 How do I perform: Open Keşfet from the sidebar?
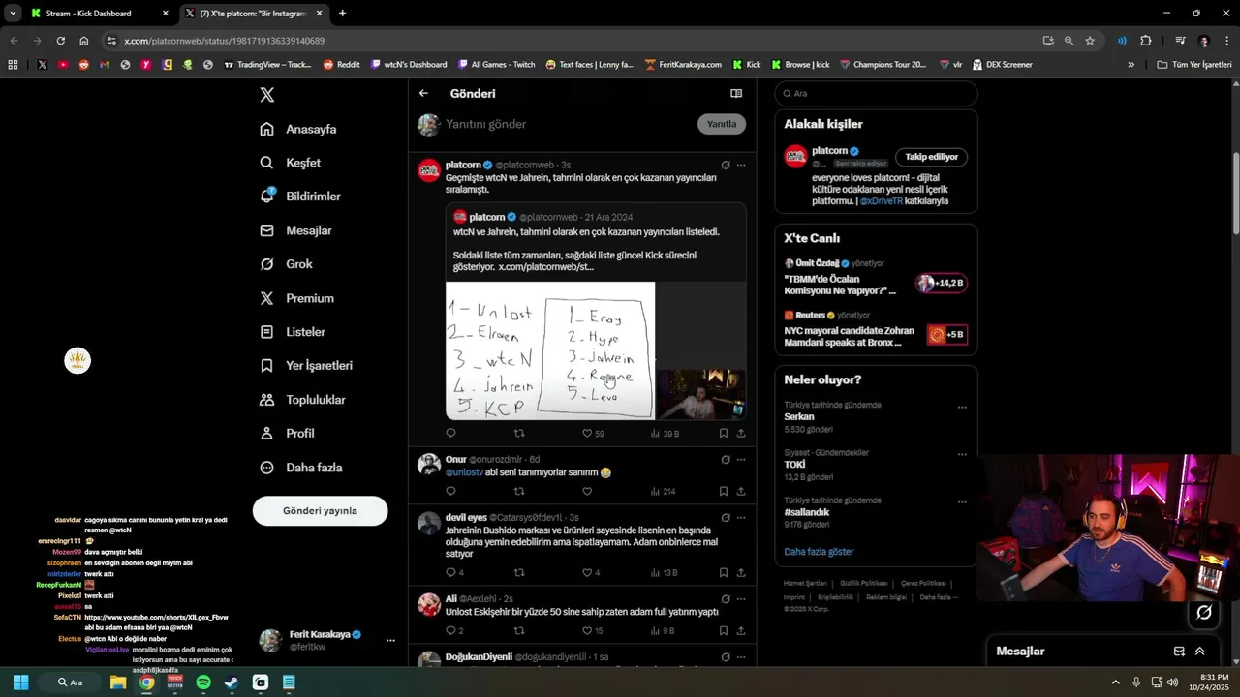tap(290, 163)
